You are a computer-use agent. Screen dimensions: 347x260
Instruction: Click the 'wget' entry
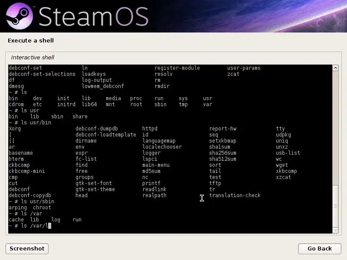[x=282, y=165]
